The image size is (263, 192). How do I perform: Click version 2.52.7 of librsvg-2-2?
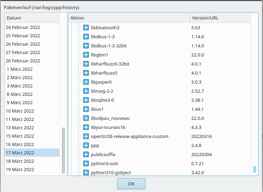(198, 91)
